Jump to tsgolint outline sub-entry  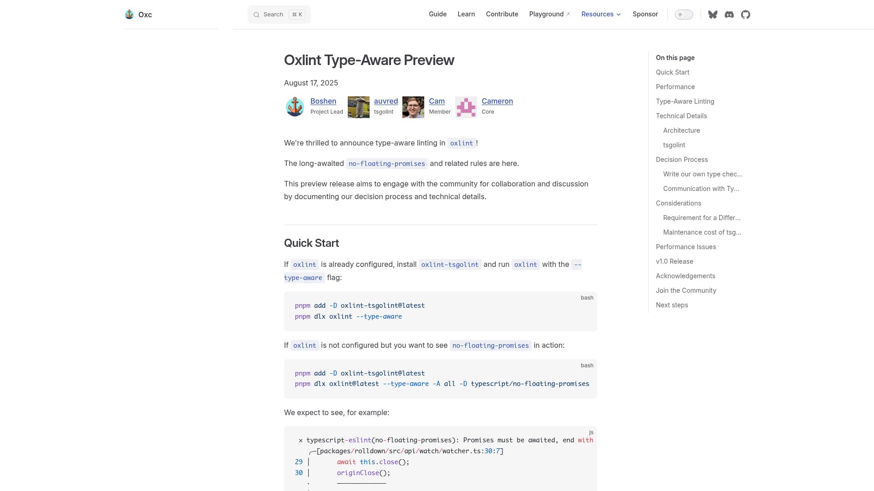[674, 145]
